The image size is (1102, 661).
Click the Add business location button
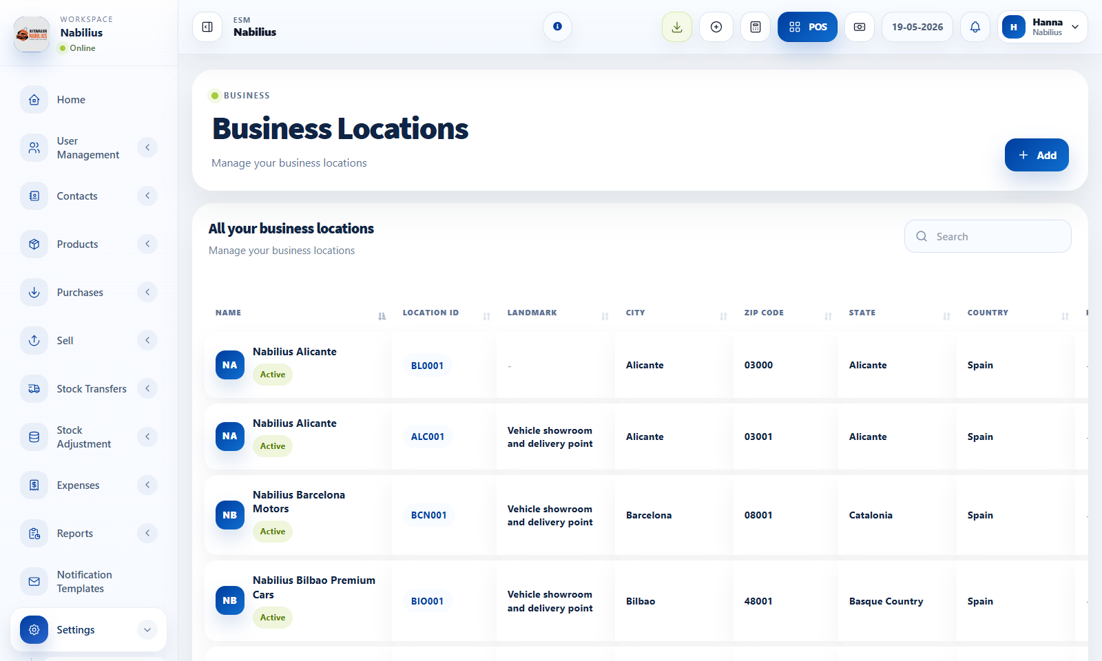(x=1037, y=155)
